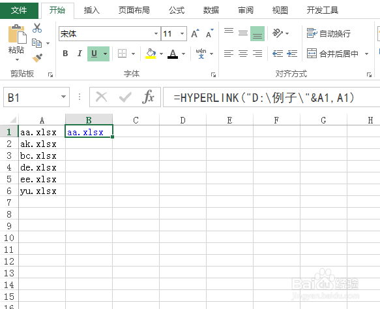Click the Copy icon
This screenshot has height=309, width=380.
click(37, 43)
